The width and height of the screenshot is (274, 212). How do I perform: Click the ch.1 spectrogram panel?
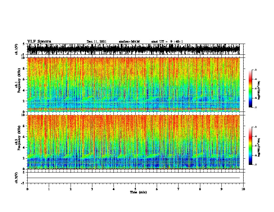point(134,85)
